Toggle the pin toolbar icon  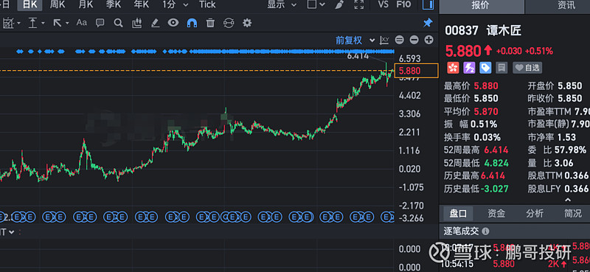click(x=428, y=23)
